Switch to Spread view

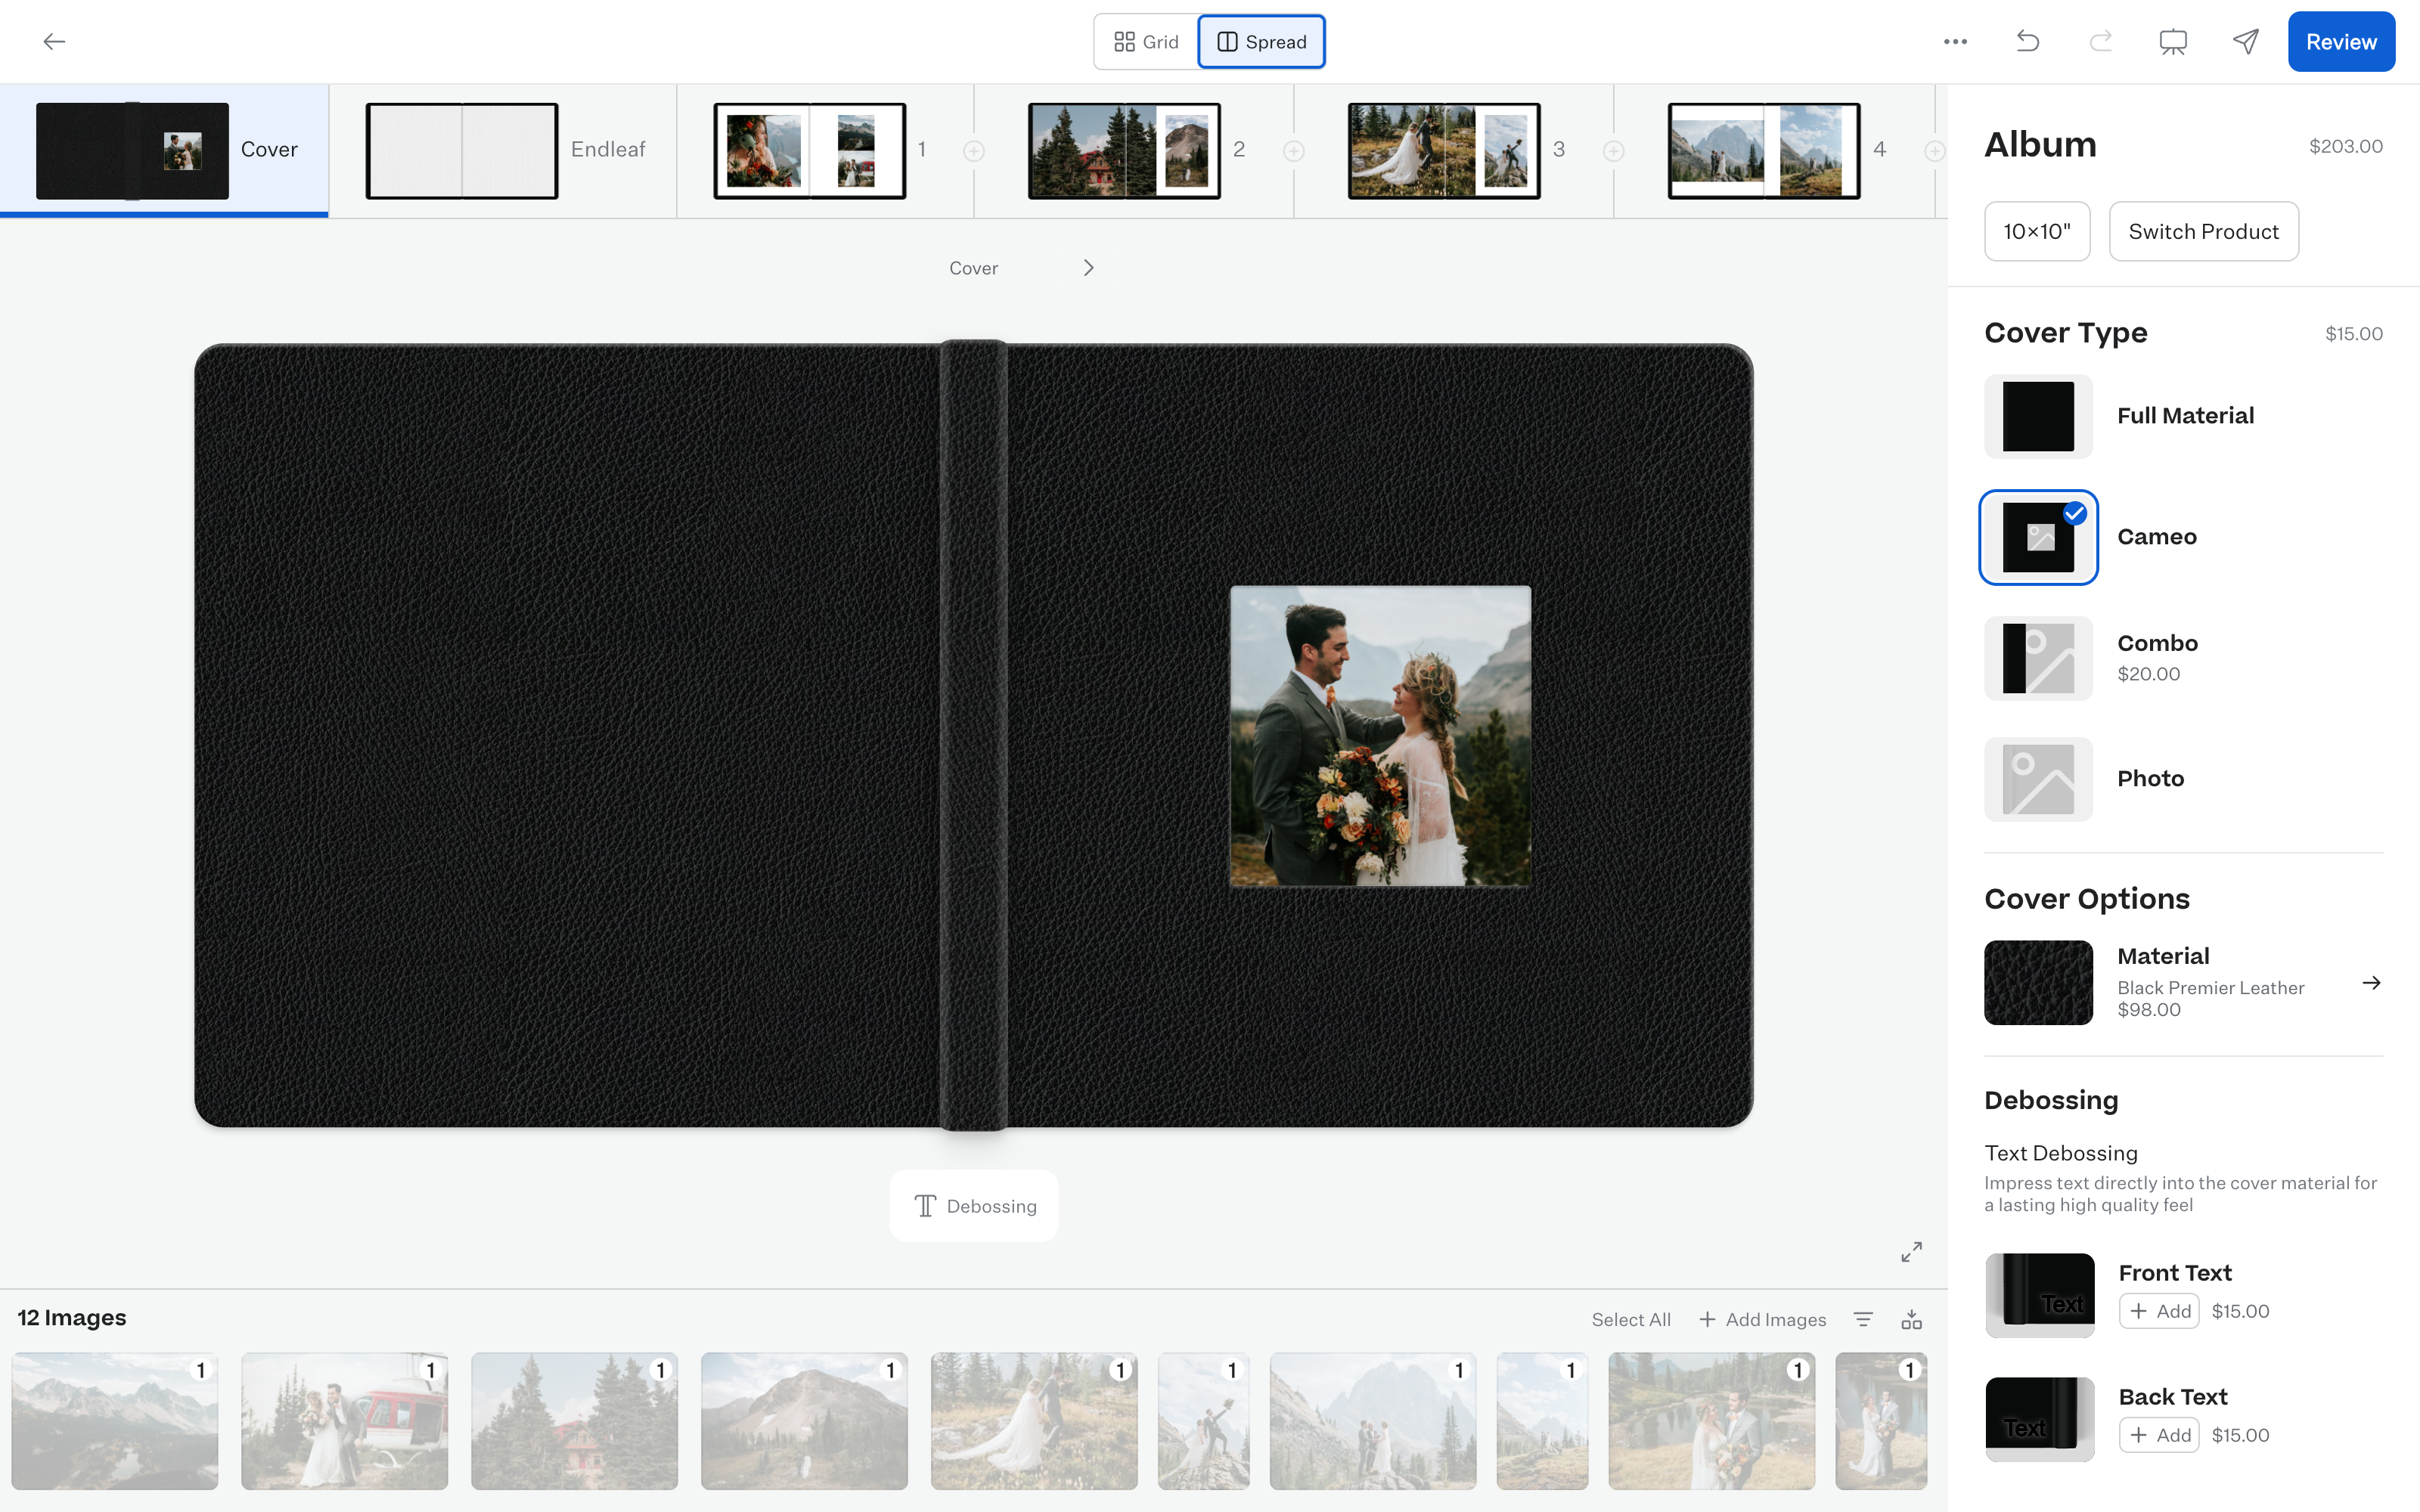[x=1261, y=42]
